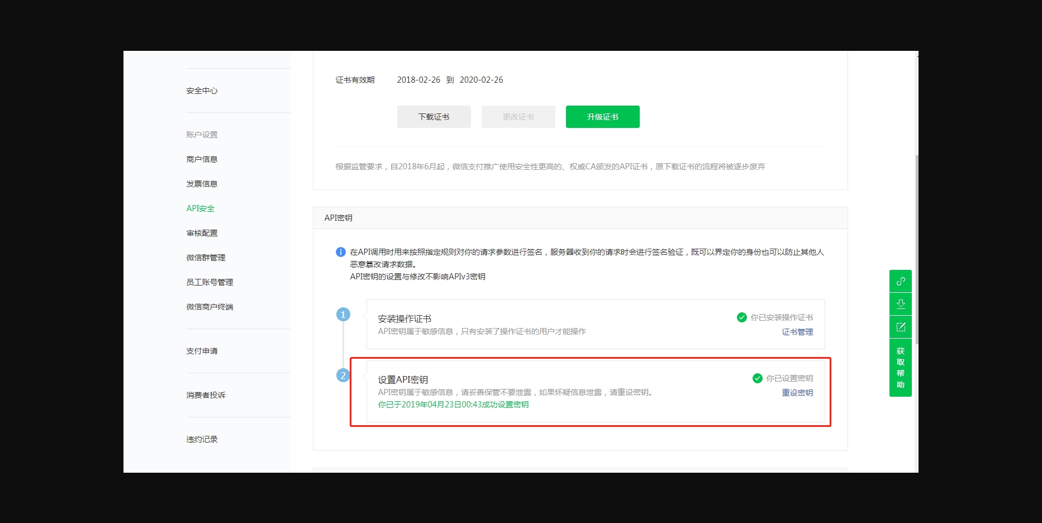Click step 1 circle icon
The image size is (1042, 523).
tap(343, 315)
